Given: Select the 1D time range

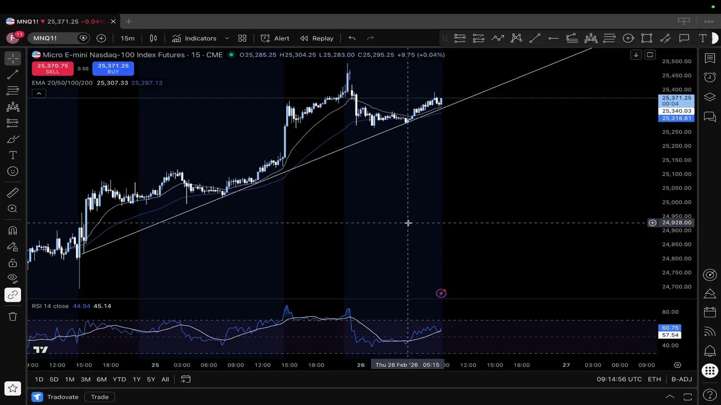Looking at the screenshot, I should pos(39,379).
